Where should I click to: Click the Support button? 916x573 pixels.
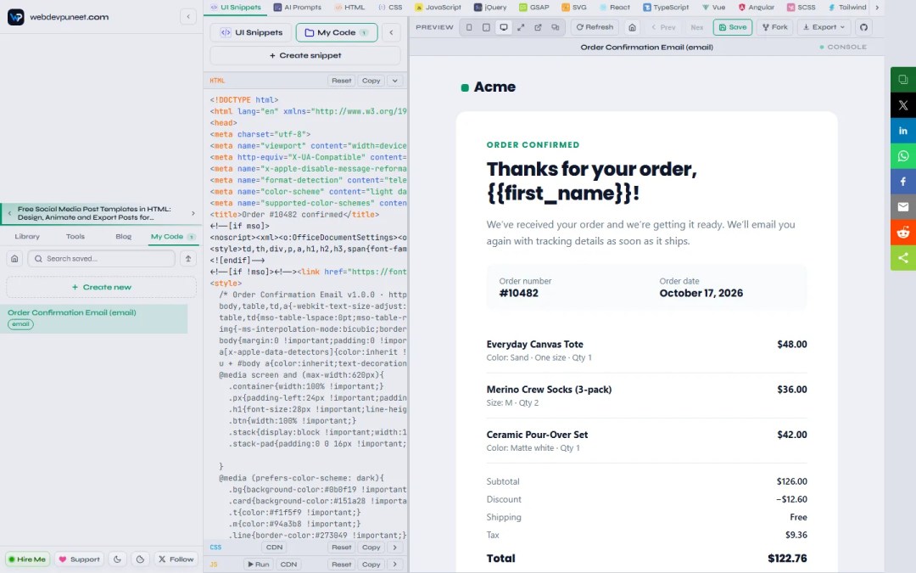[79, 559]
